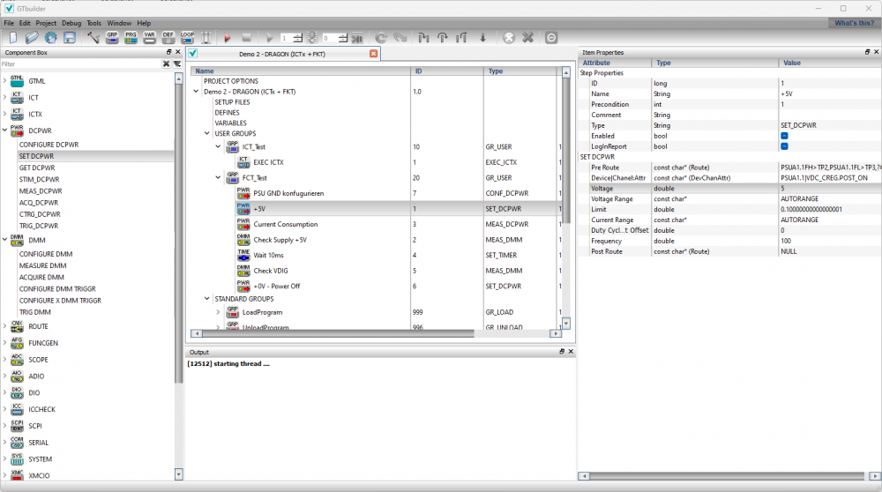Click the VAR variables toolbar icon

click(149, 37)
